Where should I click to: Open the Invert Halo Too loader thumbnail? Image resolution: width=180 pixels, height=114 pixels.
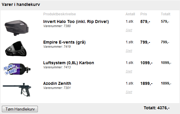pyautogui.click(x=16, y=28)
